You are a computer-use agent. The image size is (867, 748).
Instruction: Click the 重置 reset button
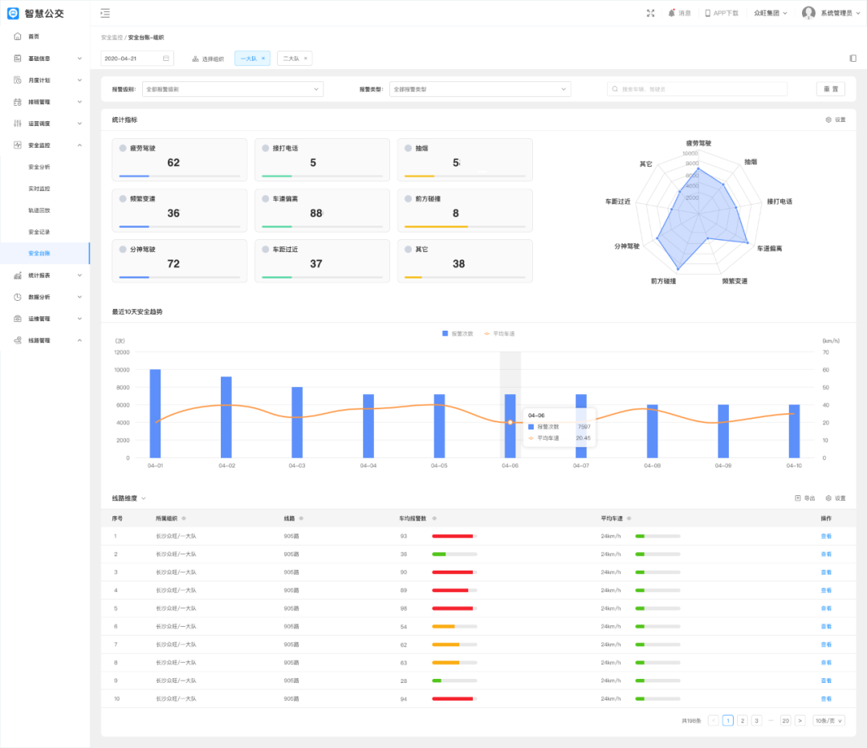(830, 89)
